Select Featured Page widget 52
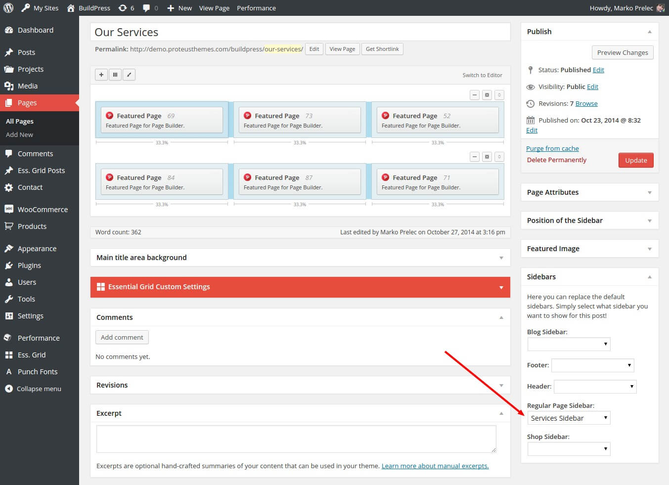The image size is (669, 485). (438, 120)
